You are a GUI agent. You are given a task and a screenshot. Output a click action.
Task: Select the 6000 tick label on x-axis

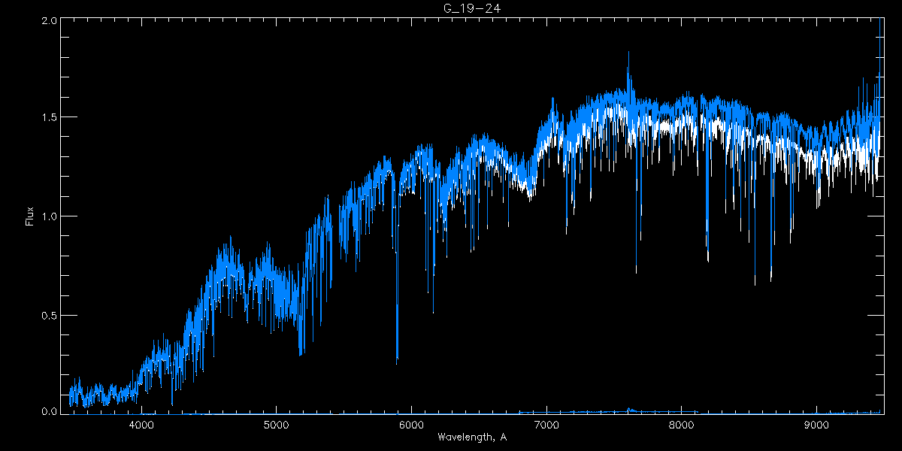(x=411, y=425)
